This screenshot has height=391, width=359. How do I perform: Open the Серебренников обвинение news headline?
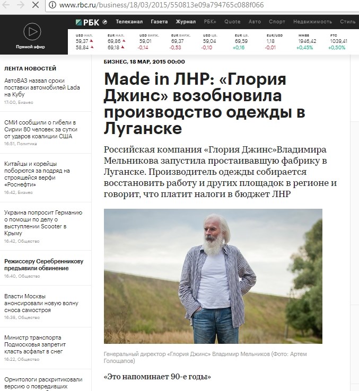(43, 265)
